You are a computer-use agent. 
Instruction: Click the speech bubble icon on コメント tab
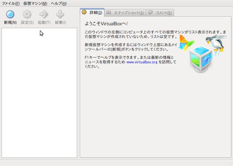point(150,12)
